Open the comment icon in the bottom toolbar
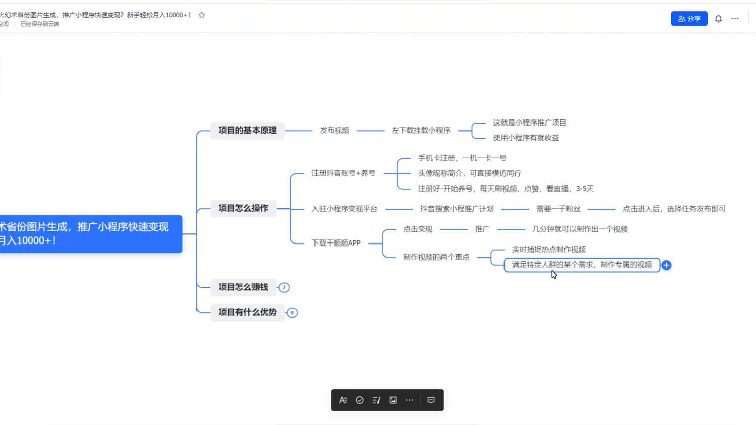This screenshot has height=425, width=756. coord(431,400)
